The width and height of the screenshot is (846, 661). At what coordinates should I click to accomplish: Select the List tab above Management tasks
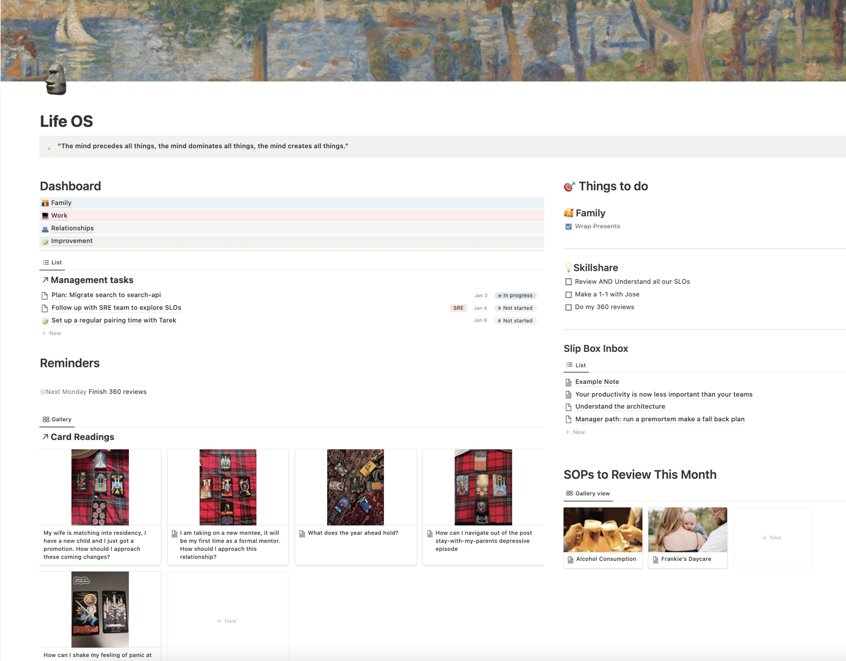tap(52, 263)
